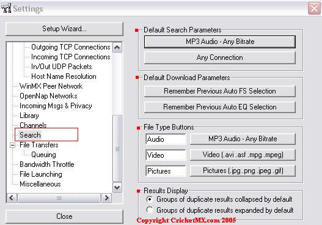The height and width of the screenshot is (225, 322).
Task: Select Host Name Resolution item
Action: point(64,76)
